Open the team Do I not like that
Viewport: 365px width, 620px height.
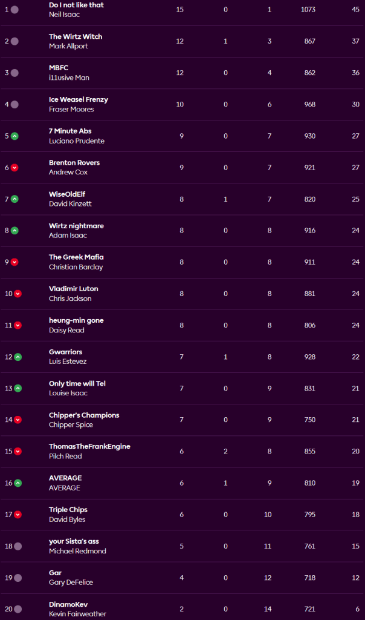(x=76, y=5)
